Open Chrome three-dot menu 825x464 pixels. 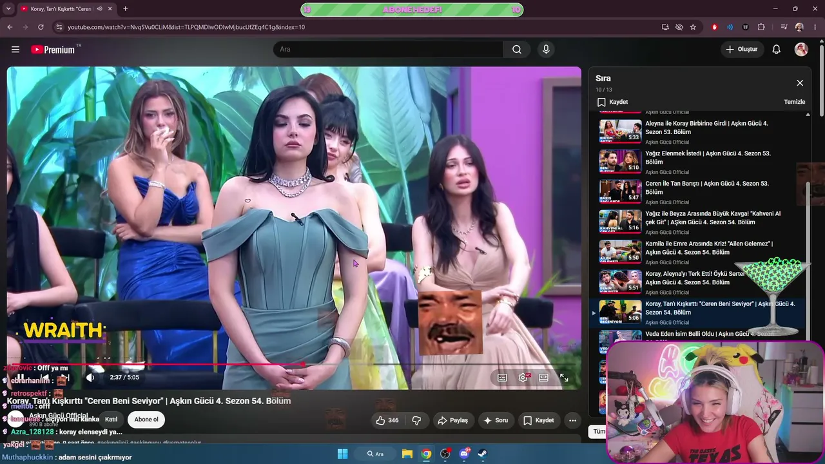pyautogui.click(x=815, y=27)
